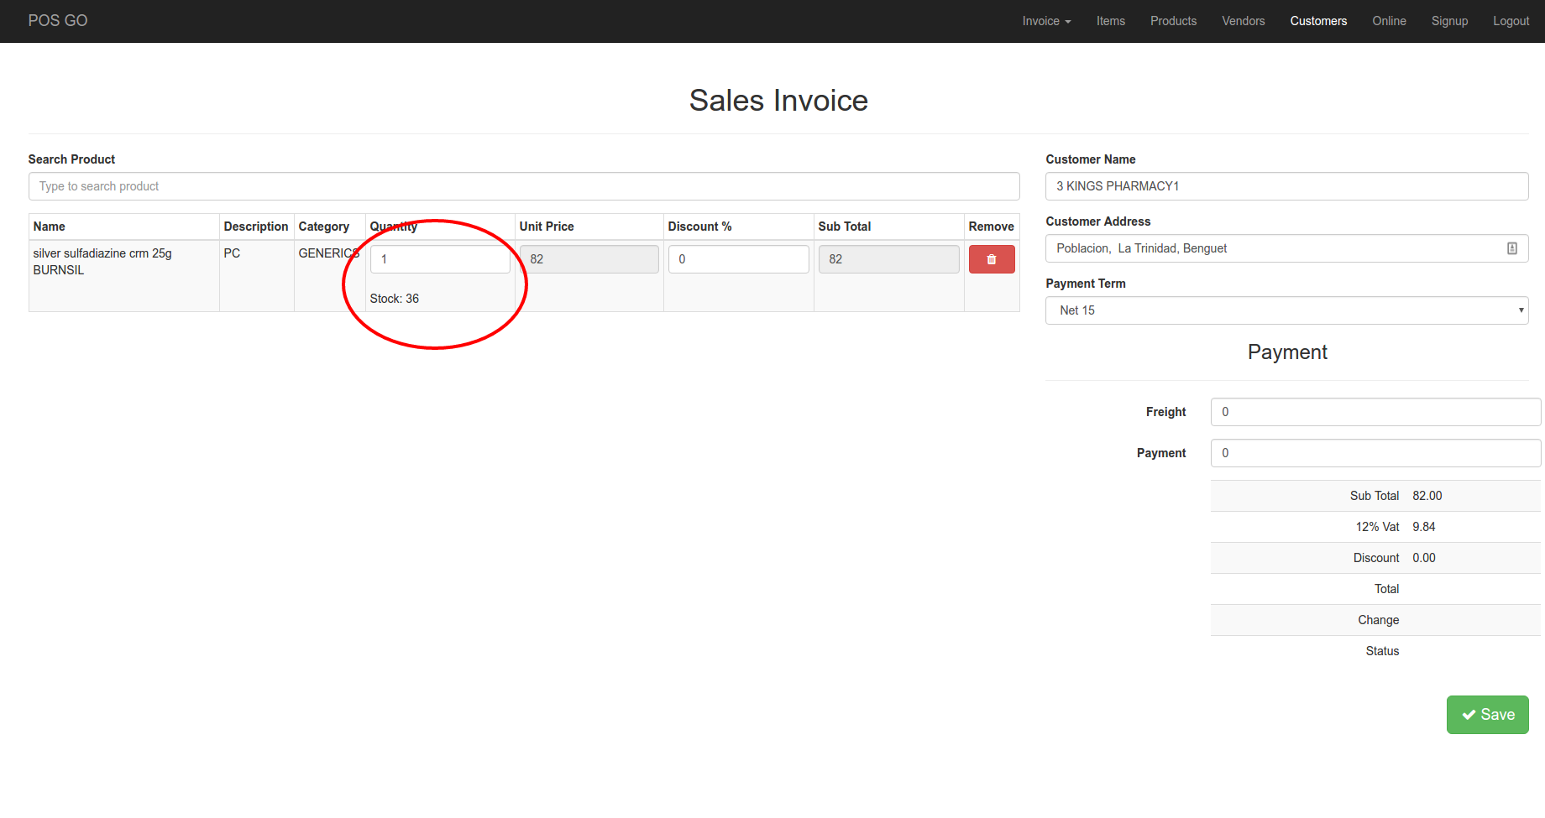The image size is (1545, 818).
Task: Click the 'Stock: 36' text
Action: click(x=395, y=299)
